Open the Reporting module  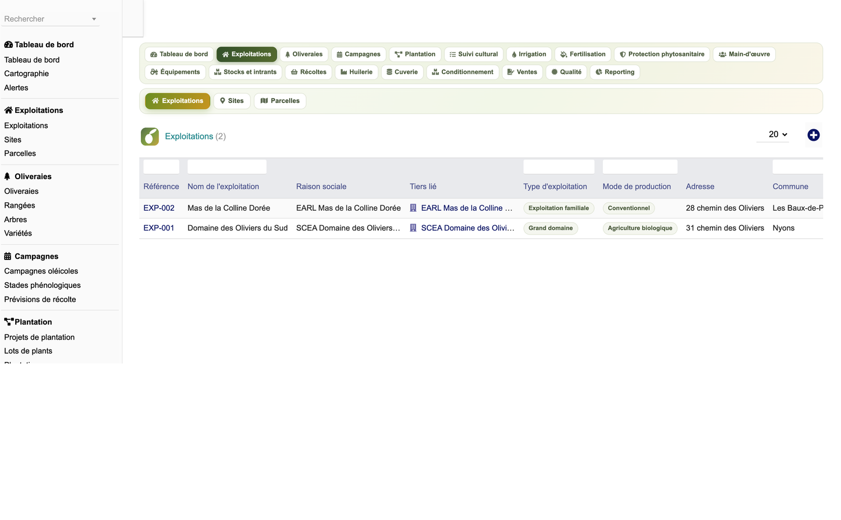[x=615, y=72]
